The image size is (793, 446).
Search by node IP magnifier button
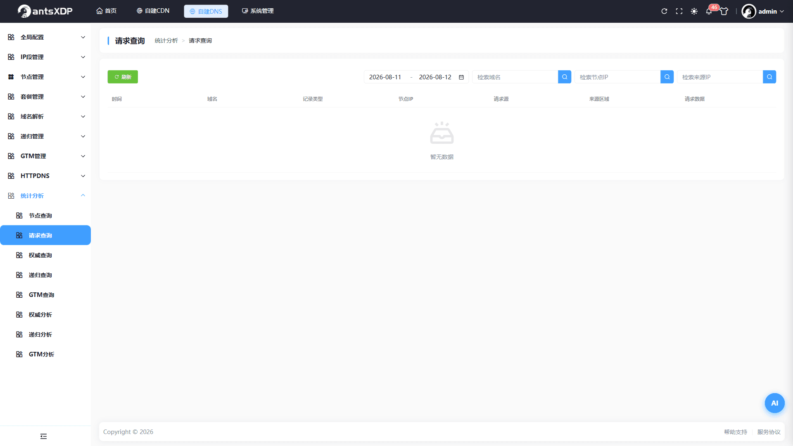[x=667, y=77]
